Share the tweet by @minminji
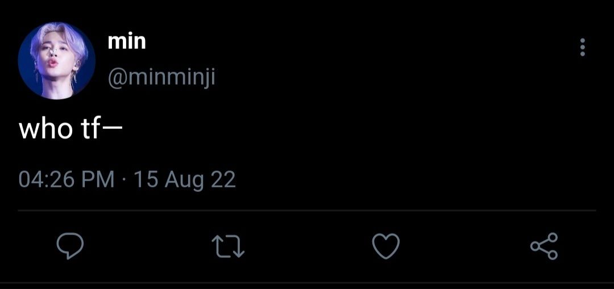Screen dimensions: 614x289 pos(544,246)
